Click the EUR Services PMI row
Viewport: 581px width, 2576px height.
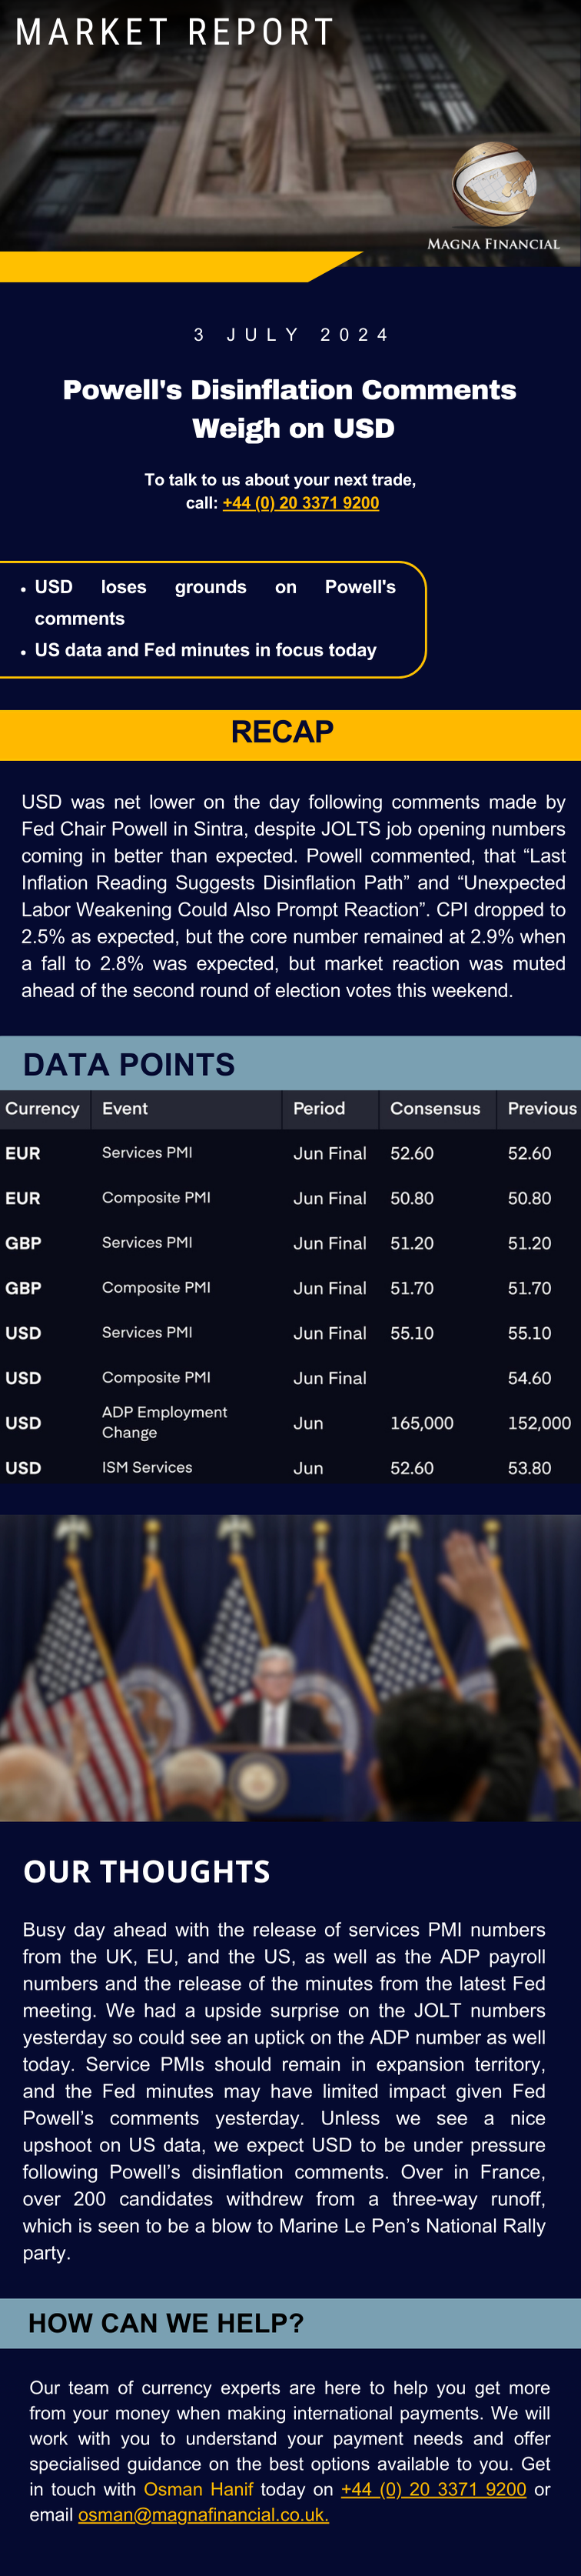[290, 1153]
